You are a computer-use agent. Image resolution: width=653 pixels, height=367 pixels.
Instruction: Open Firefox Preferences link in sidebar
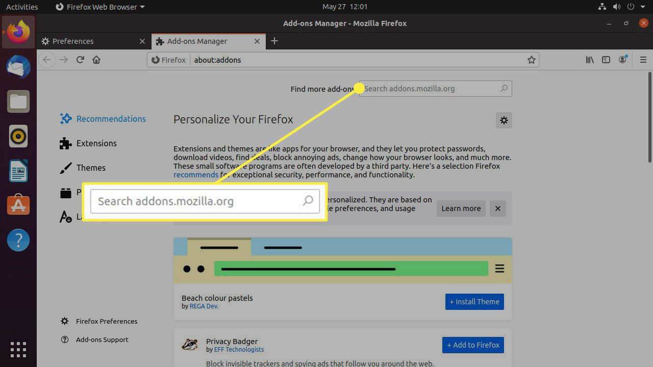[99, 321]
